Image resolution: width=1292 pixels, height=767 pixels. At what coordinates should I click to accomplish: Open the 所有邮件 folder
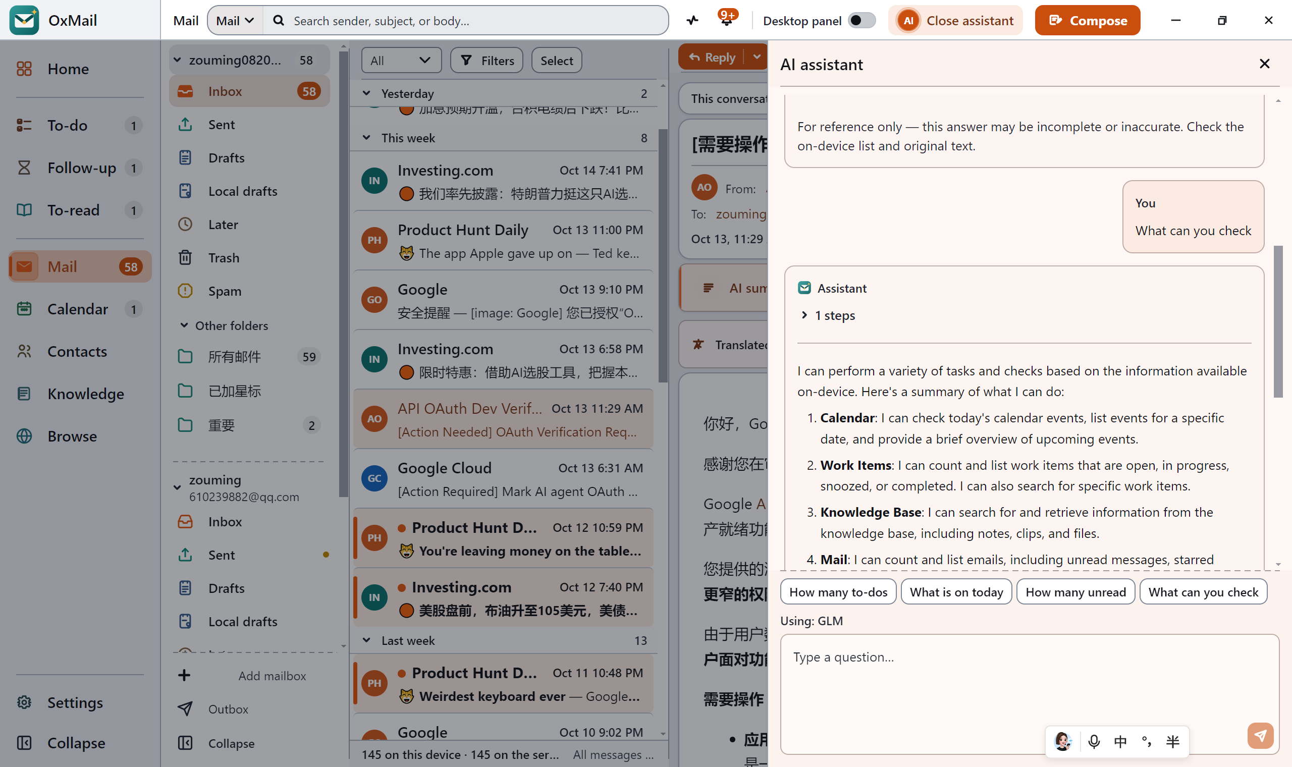tap(249, 357)
